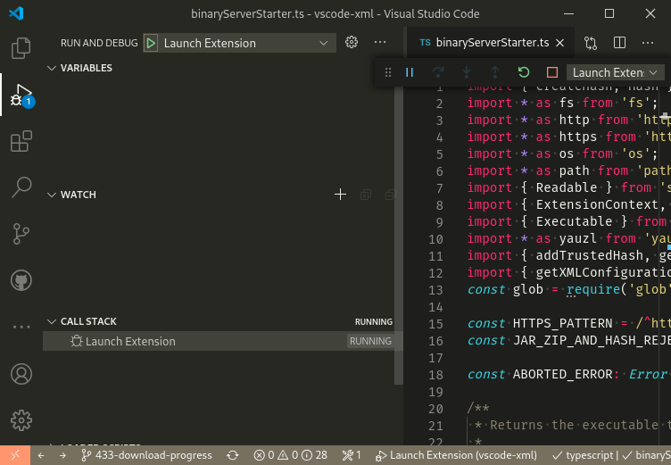Collapse the Variables section
Image resolution: width=671 pixels, height=465 pixels.
[52, 68]
